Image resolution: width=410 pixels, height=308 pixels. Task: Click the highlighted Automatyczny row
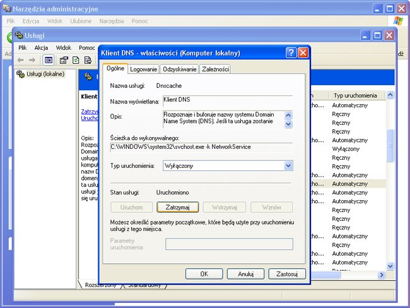pos(350,184)
